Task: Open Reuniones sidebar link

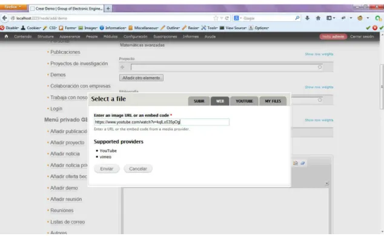Action: [x=62, y=211]
